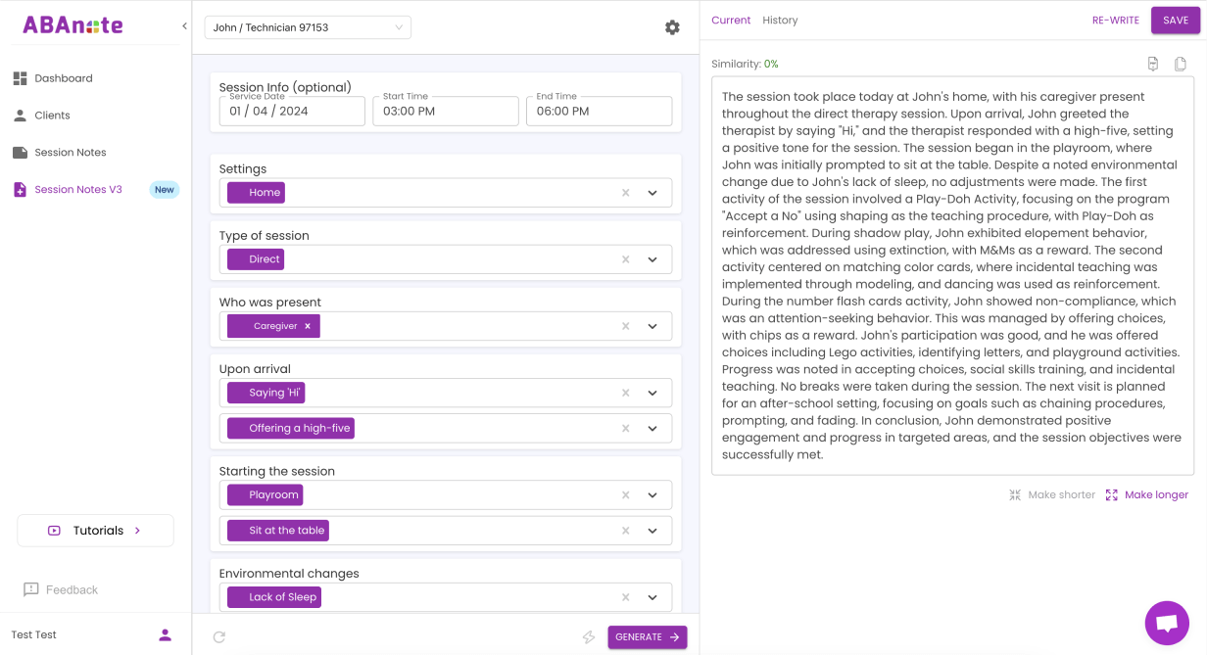Clear the Home setting using its x
The width and height of the screenshot is (1207, 655).
coord(625,192)
